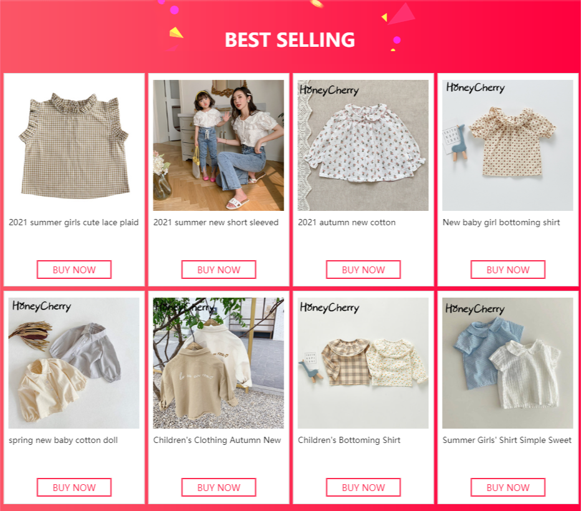View the dotted ruffle-collar baby shirt image
The width and height of the screenshot is (581, 511).
(507, 145)
